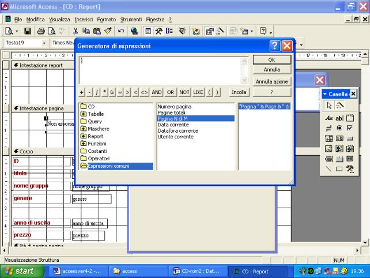
Task: Click the Copy icon in the toolbar
Action: click(86, 31)
